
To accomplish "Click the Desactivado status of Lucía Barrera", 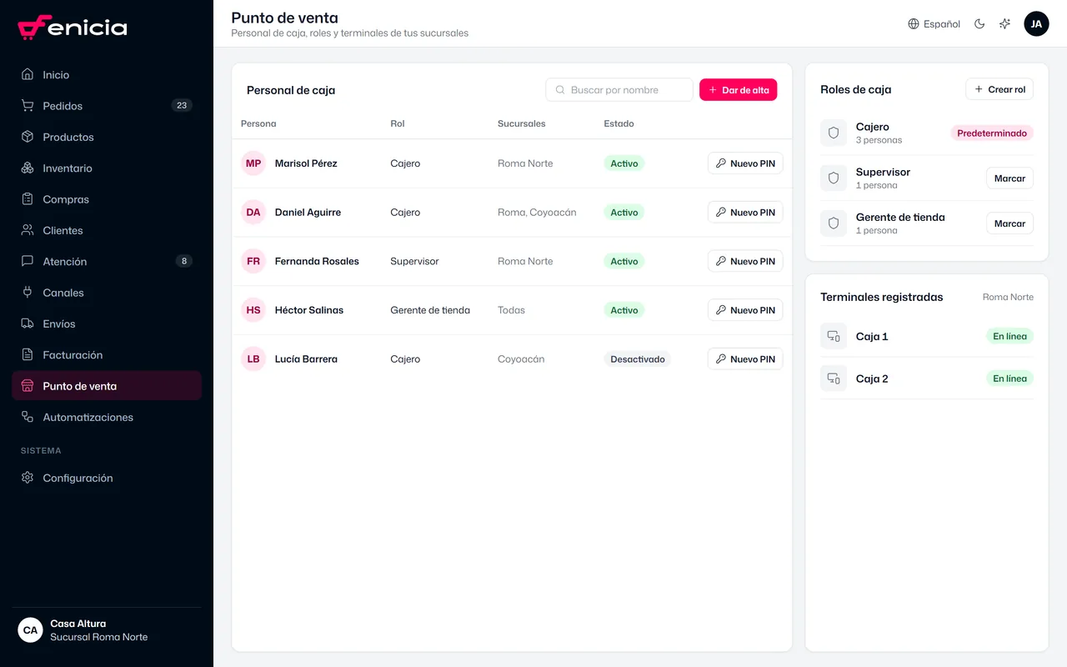I will pyautogui.click(x=638, y=359).
